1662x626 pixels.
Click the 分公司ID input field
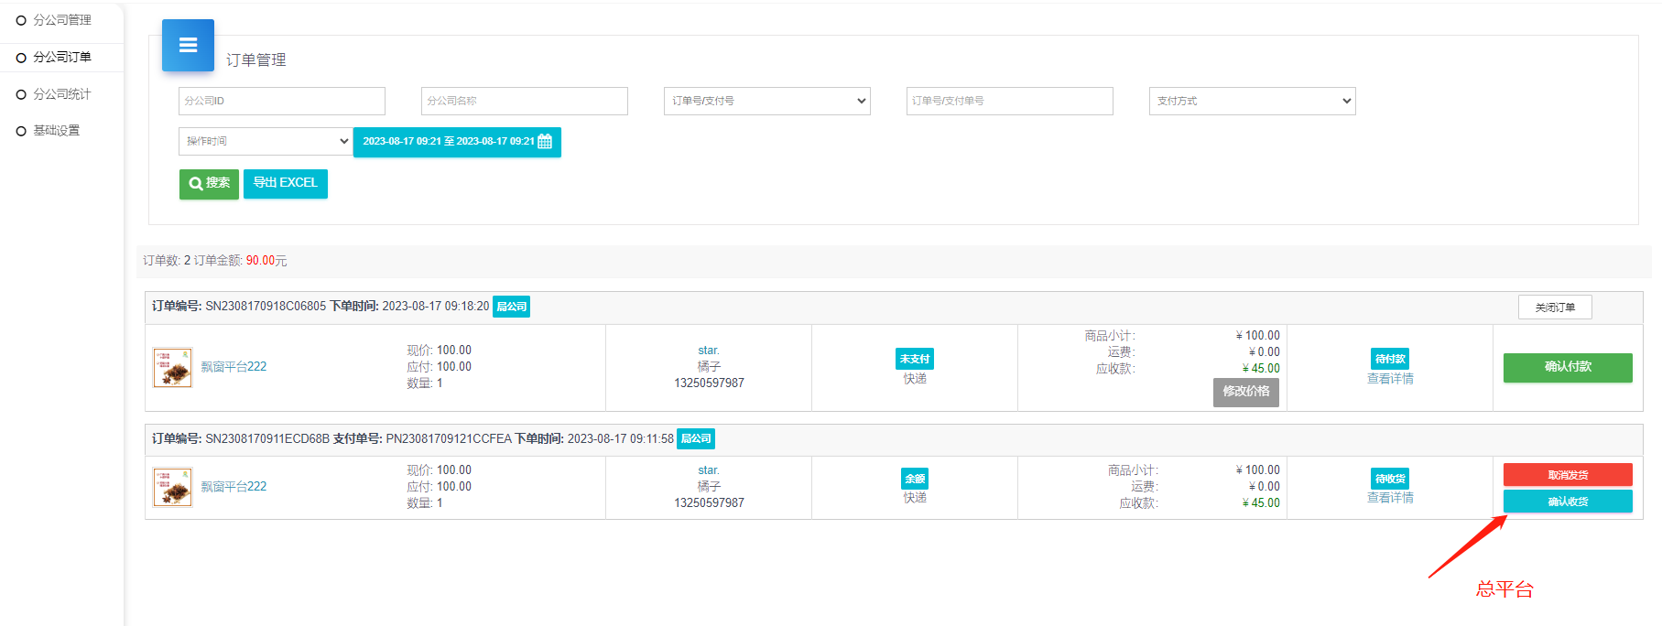click(282, 101)
